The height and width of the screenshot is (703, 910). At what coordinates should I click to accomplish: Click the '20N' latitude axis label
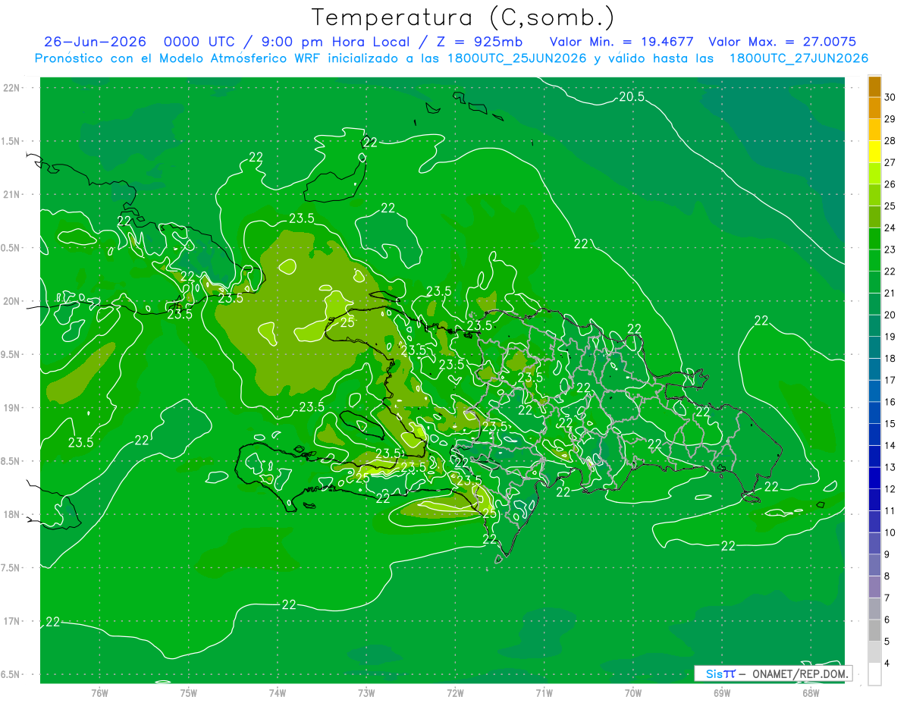tap(11, 301)
